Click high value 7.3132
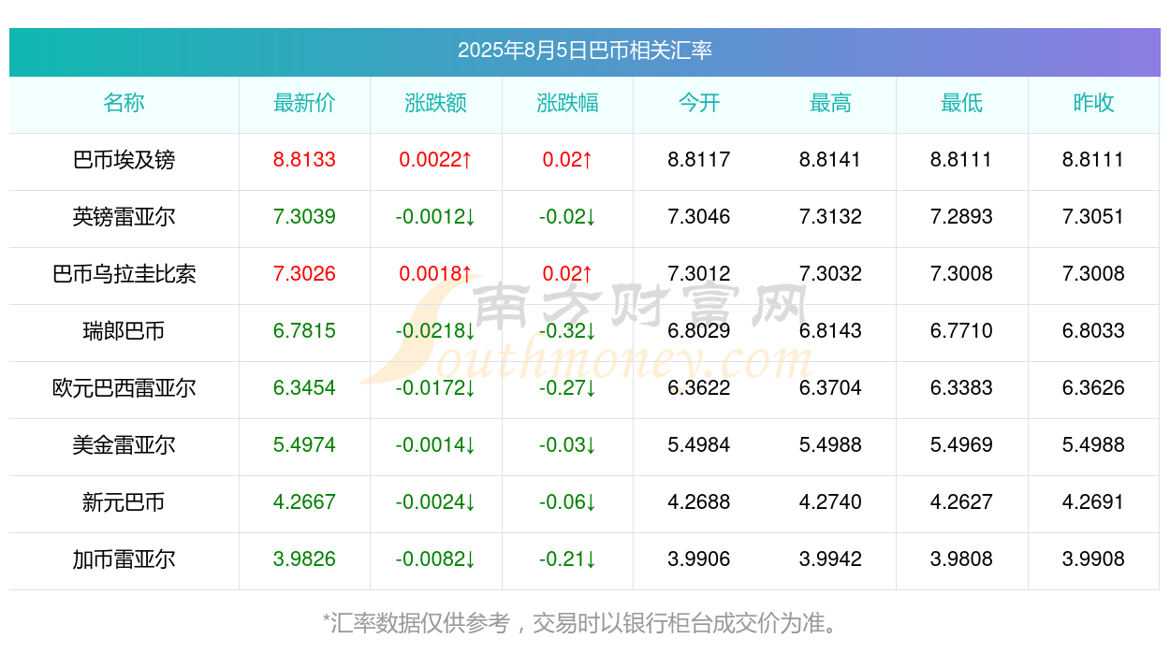1170x653 pixels. [830, 217]
